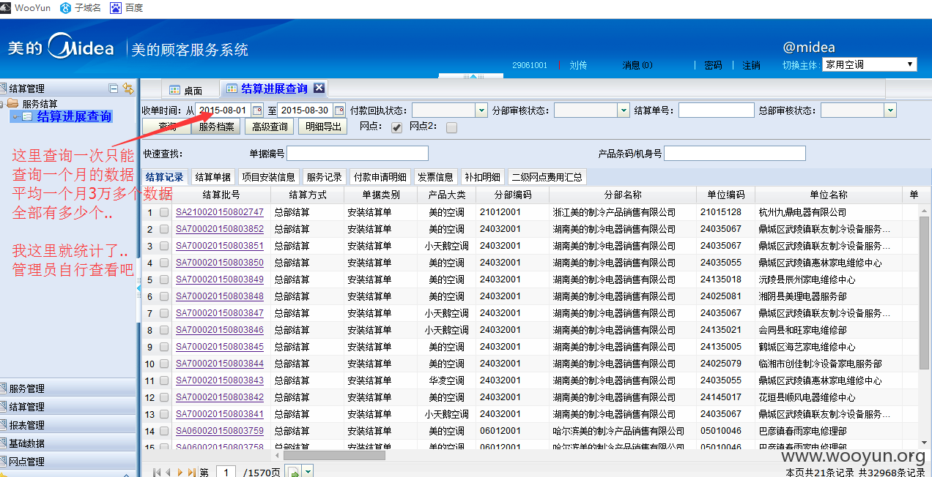Open 总部审核状态 dropdown

pos(890,110)
